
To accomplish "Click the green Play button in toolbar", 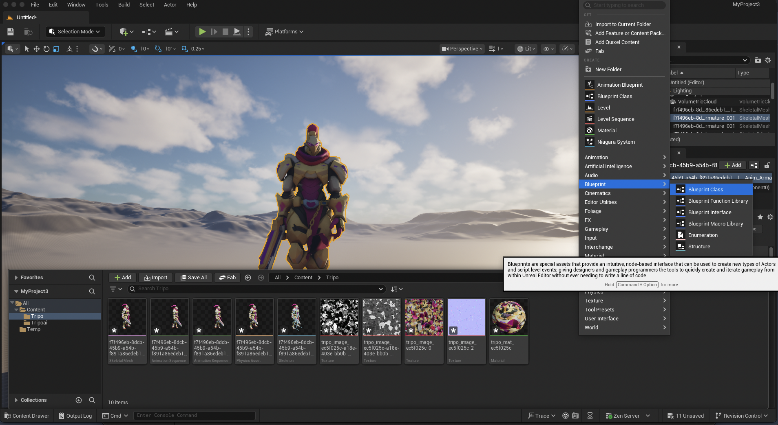I will coord(202,32).
